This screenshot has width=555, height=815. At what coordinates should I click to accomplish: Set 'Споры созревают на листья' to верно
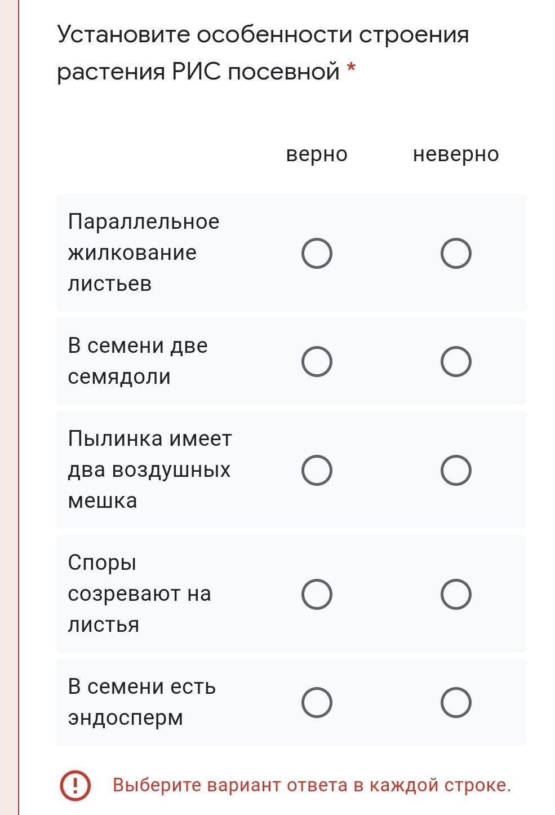317,594
